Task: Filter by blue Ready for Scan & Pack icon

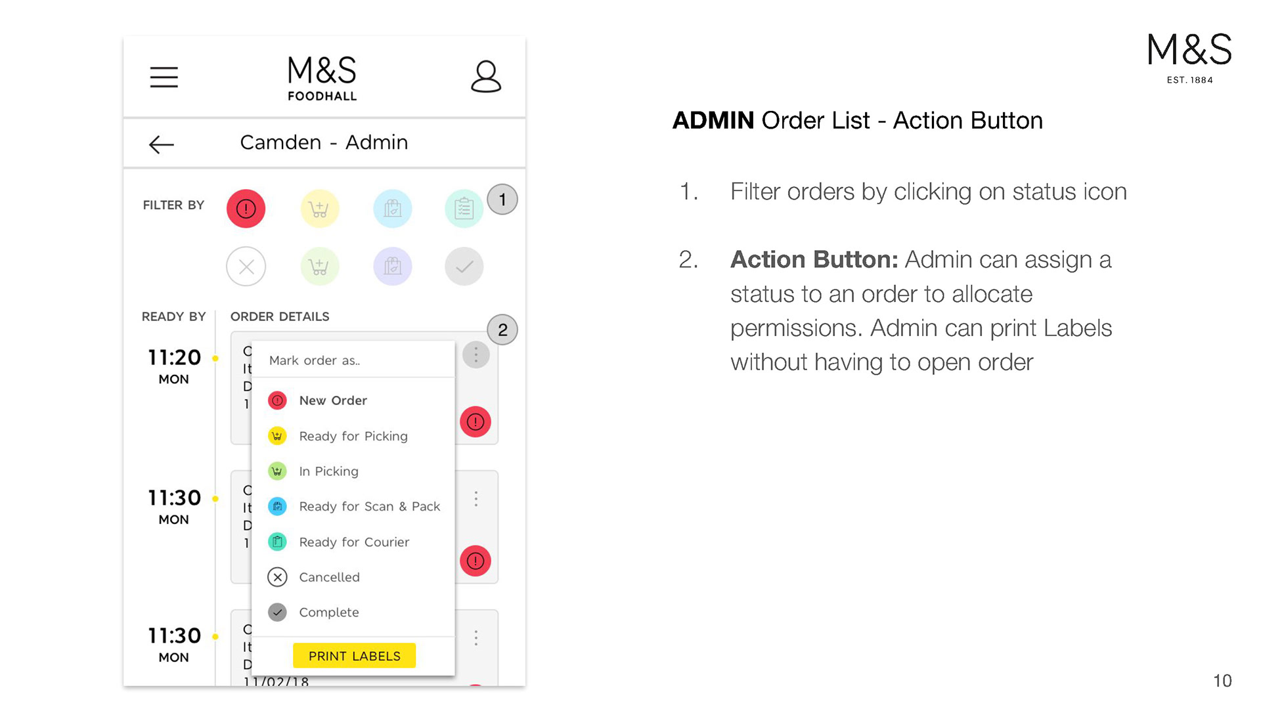Action: (393, 209)
